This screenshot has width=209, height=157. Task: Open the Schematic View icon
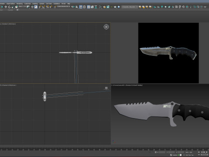click(x=96, y=7)
